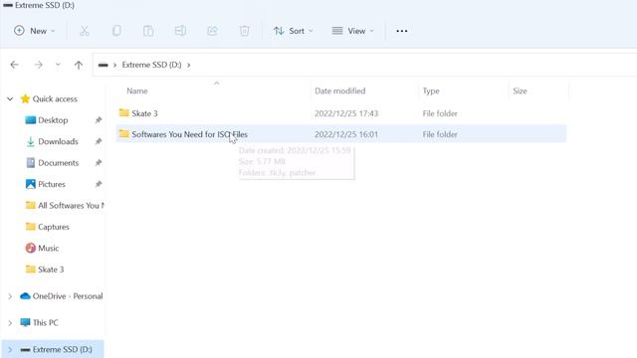The width and height of the screenshot is (637, 358).
Task: Open Desktop in the sidebar
Action: coord(53,120)
